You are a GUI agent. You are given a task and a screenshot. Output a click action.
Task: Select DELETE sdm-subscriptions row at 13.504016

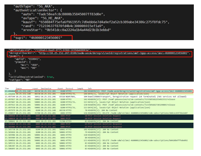(x=99, y=141)
